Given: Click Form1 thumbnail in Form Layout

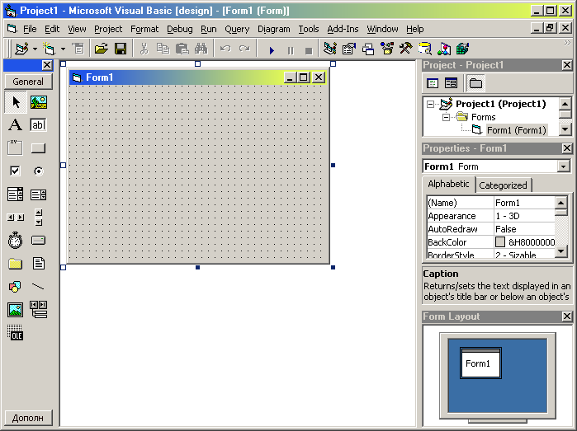Looking at the screenshot, I should (480, 363).
